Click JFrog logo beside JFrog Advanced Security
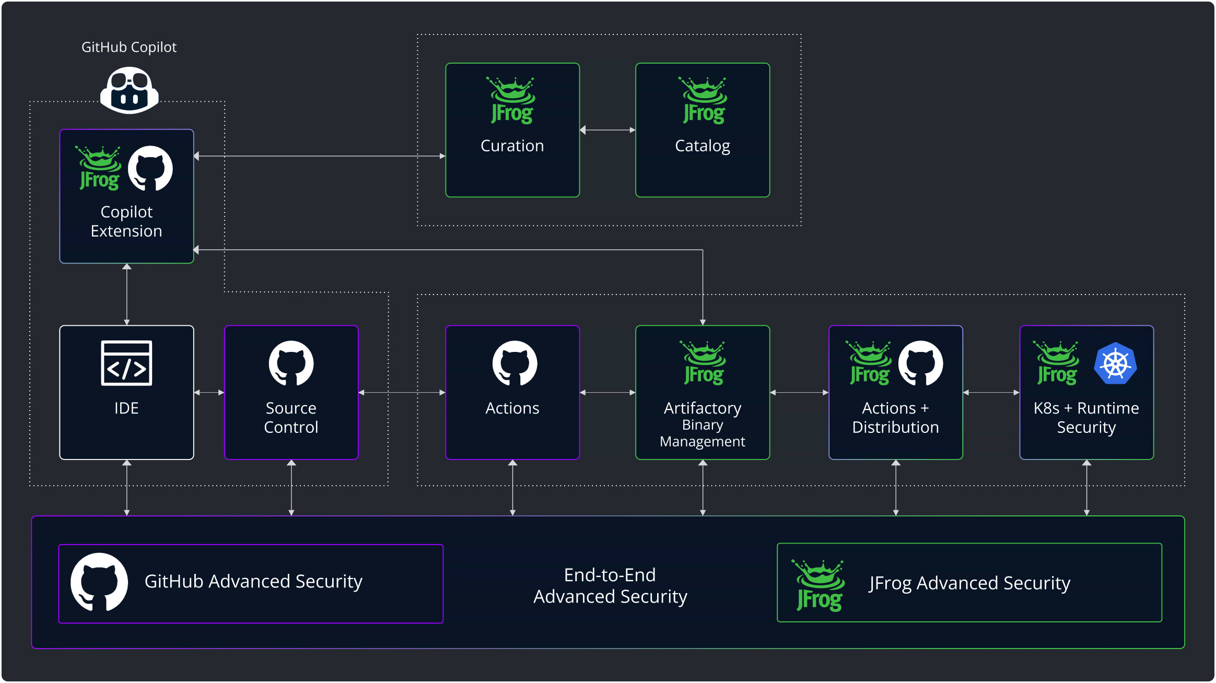 pyautogui.click(x=819, y=585)
